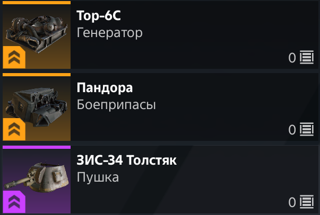Click the Боеприпасы category label
Image resolution: width=320 pixels, height=215 pixels.
click(116, 105)
